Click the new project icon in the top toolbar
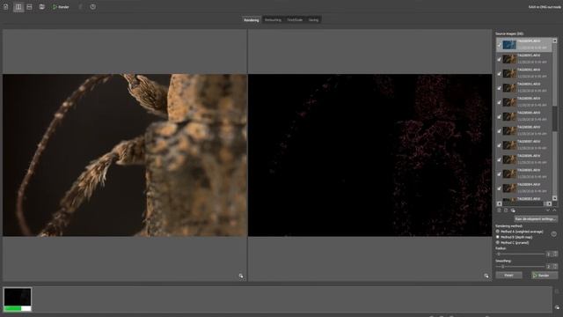Image resolution: width=563 pixels, height=317 pixels. click(6, 7)
